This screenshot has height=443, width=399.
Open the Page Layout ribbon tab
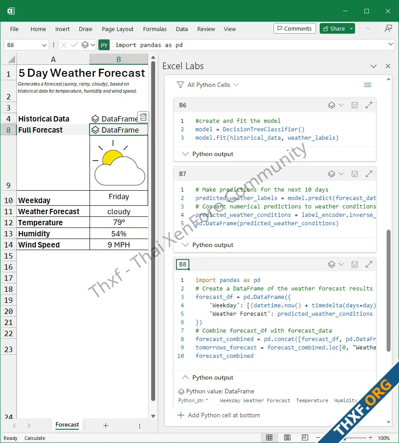pos(117,29)
